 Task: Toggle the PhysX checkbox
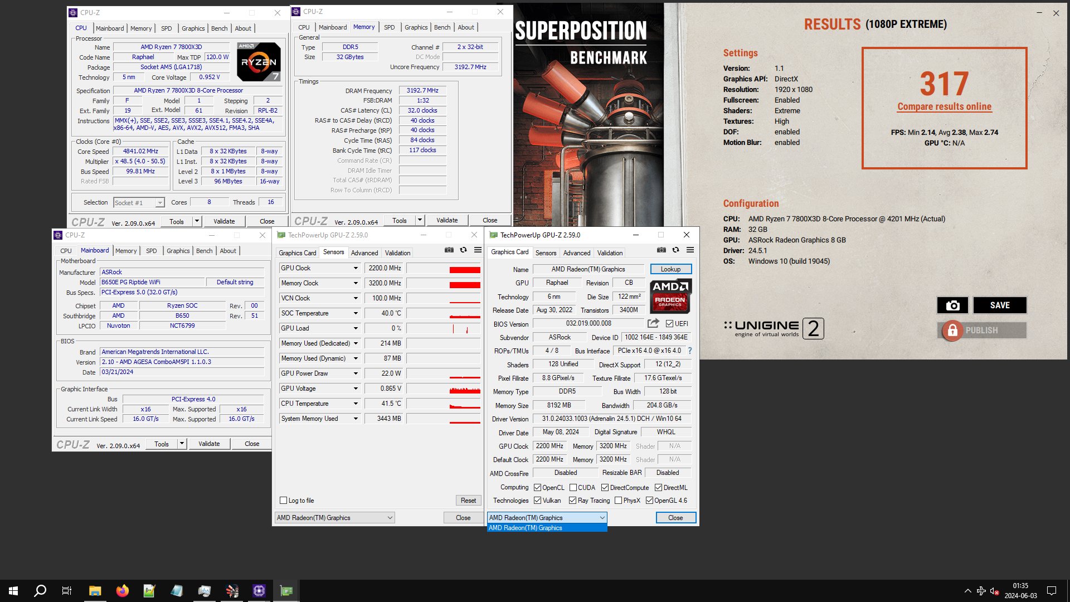point(618,501)
